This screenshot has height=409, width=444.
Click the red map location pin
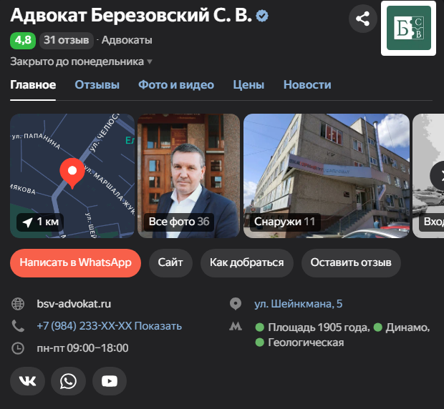click(70, 172)
